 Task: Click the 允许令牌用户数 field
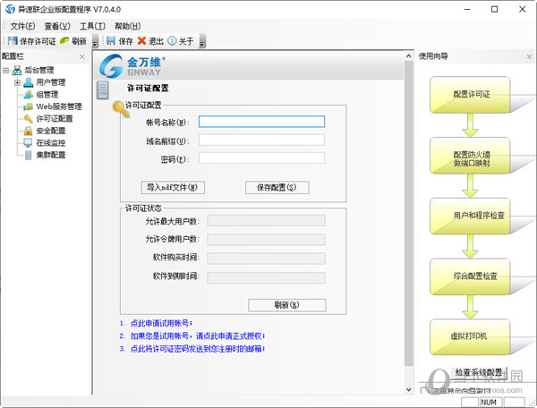click(x=266, y=240)
